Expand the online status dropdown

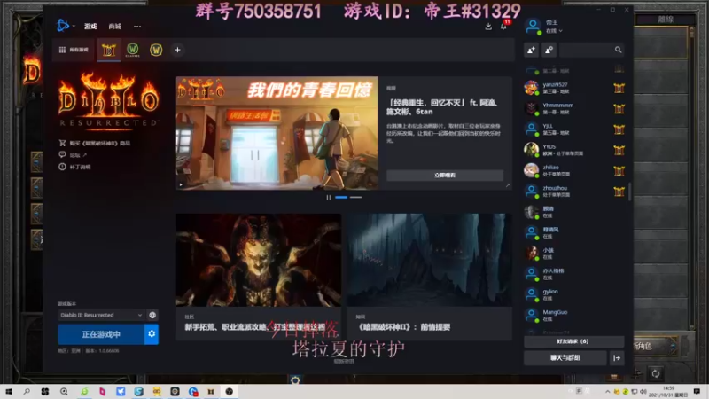point(554,31)
